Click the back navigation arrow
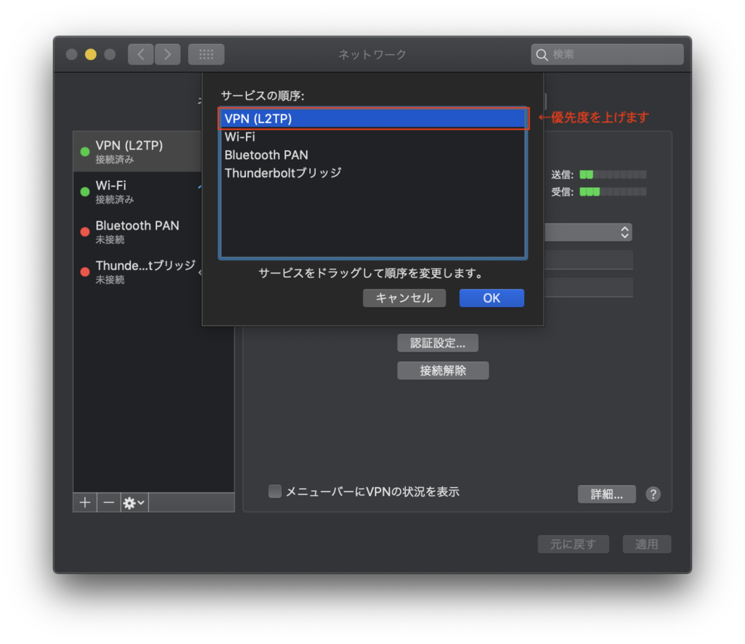 tap(140, 54)
